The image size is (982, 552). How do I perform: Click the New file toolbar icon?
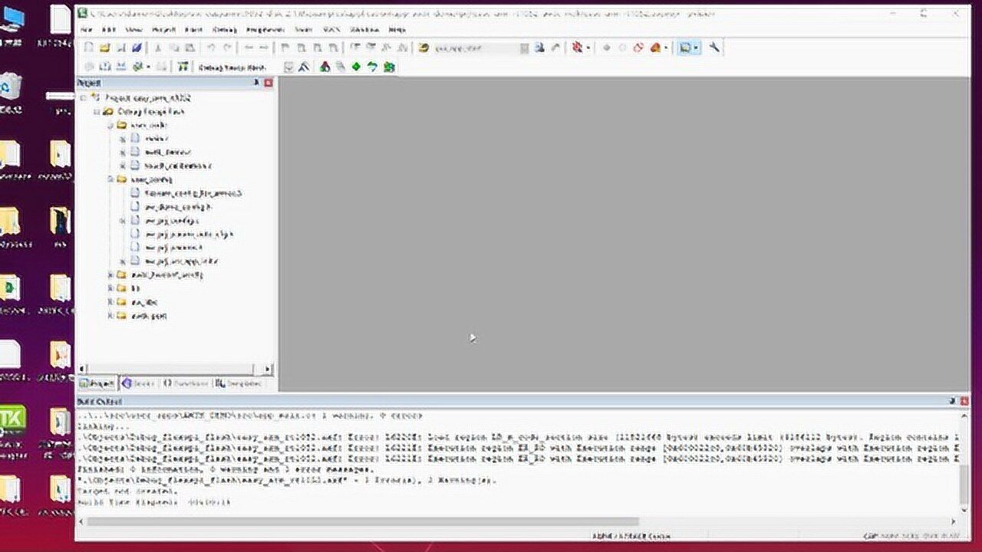pyautogui.click(x=88, y=48)
